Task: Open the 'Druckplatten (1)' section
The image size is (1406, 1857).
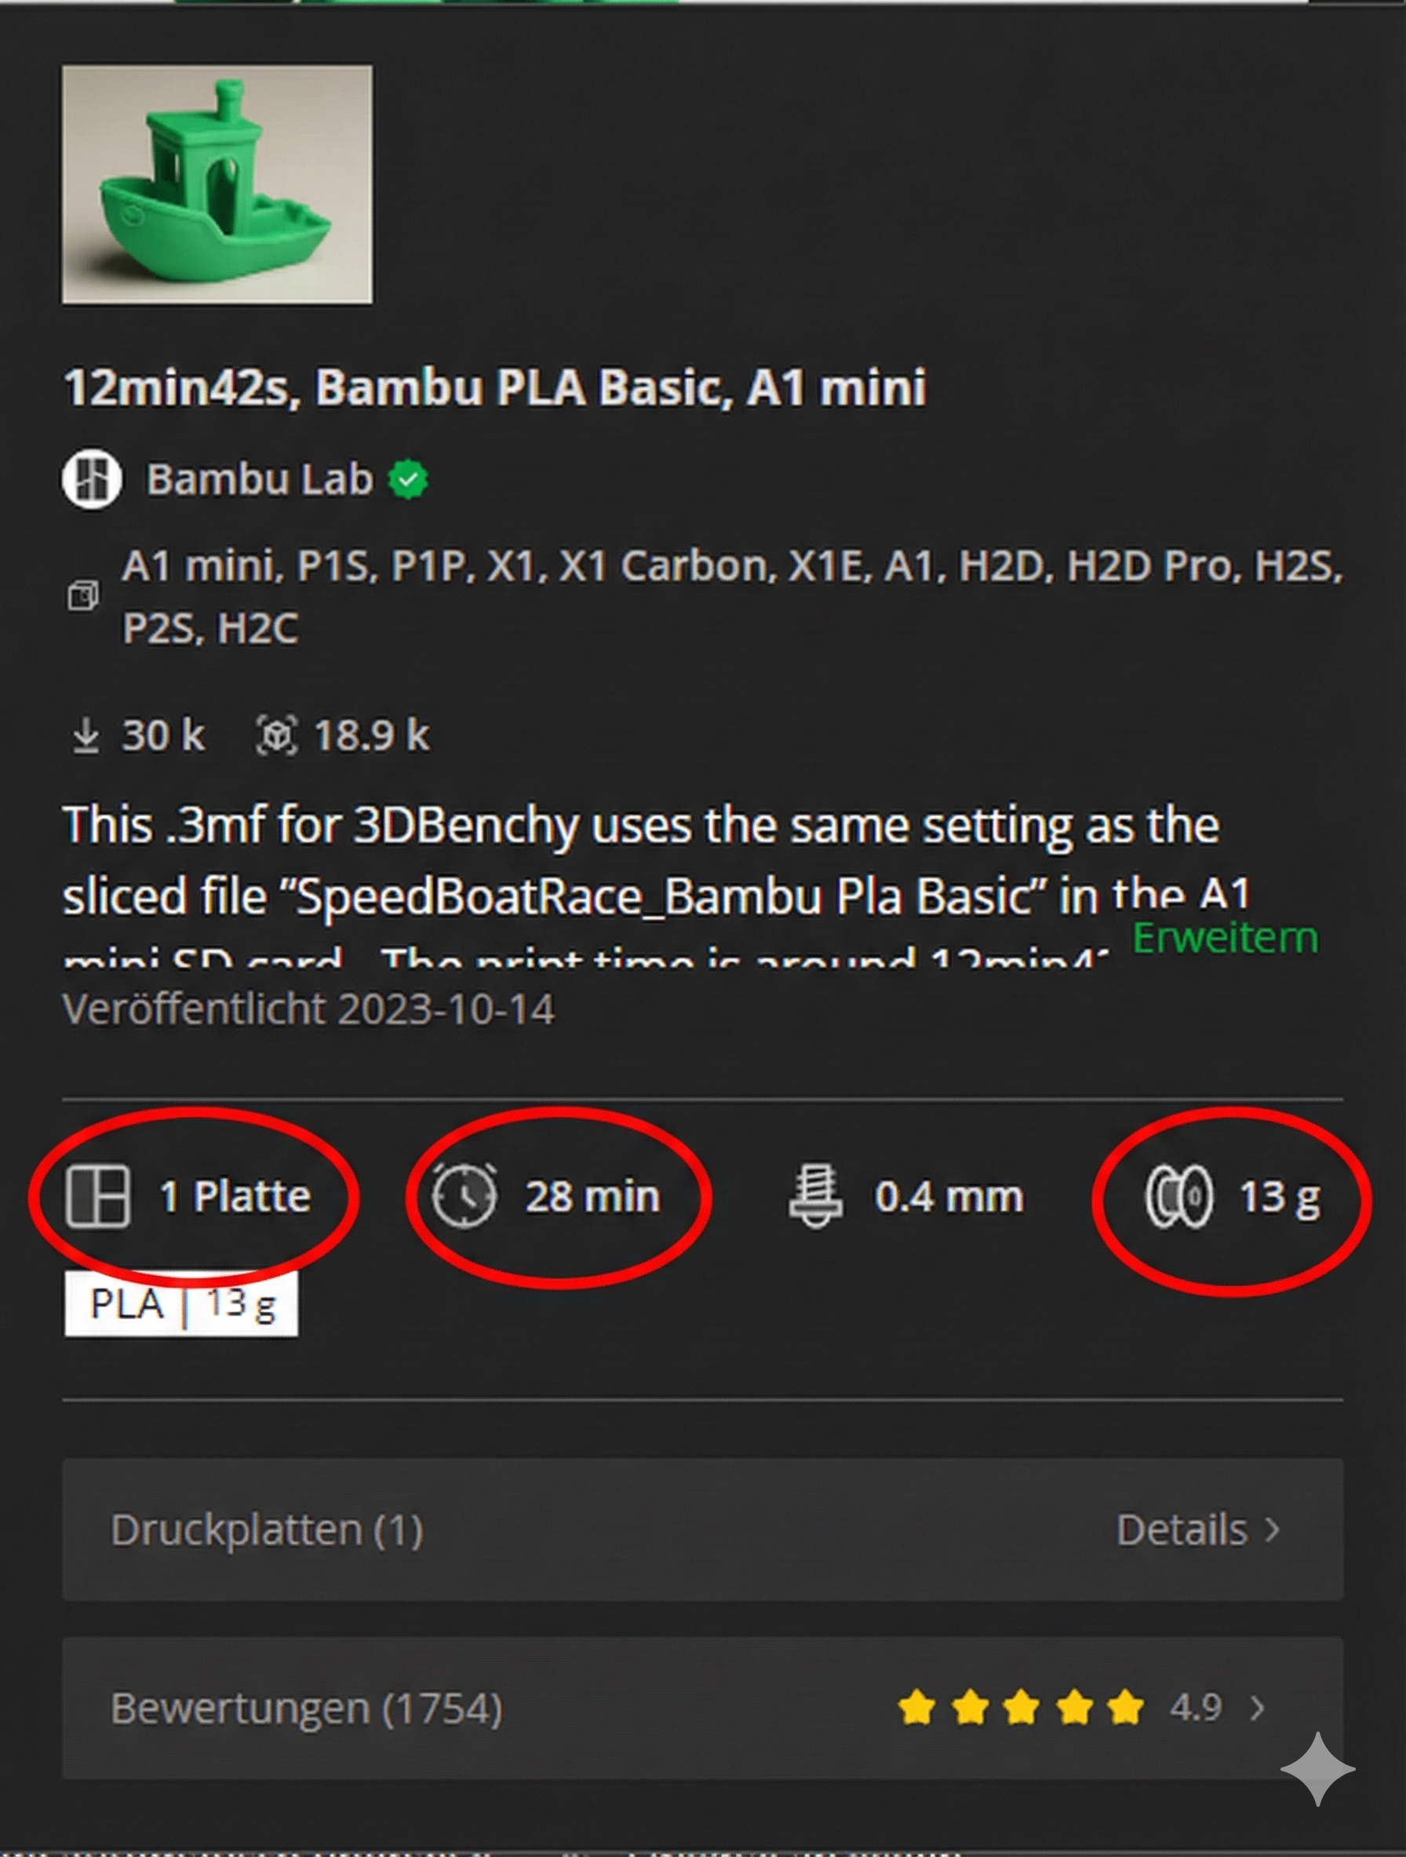Action: click(269, 1529)
